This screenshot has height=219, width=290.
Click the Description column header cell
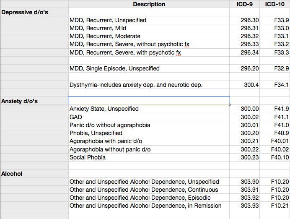[149, 4]
